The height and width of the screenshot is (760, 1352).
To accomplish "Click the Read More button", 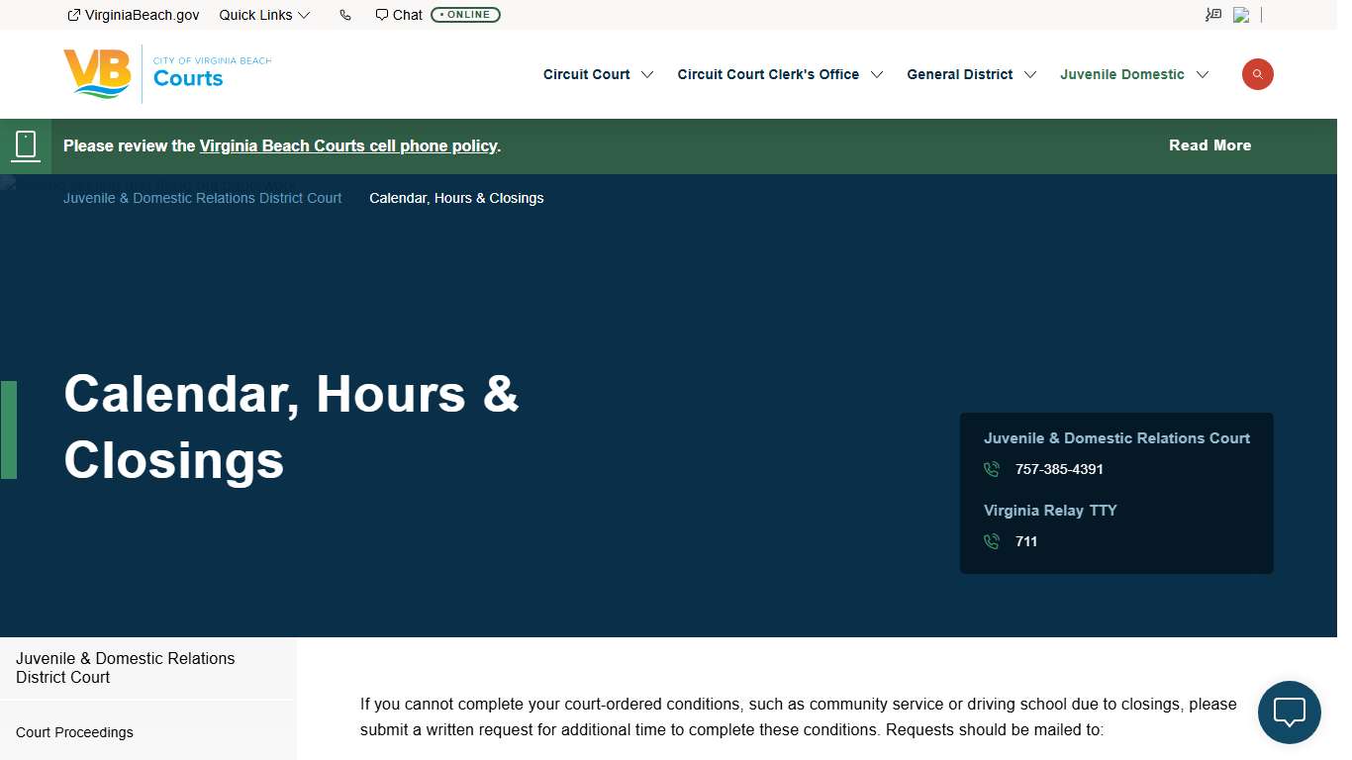I will pyautogui.click(x=1209, y=145).
